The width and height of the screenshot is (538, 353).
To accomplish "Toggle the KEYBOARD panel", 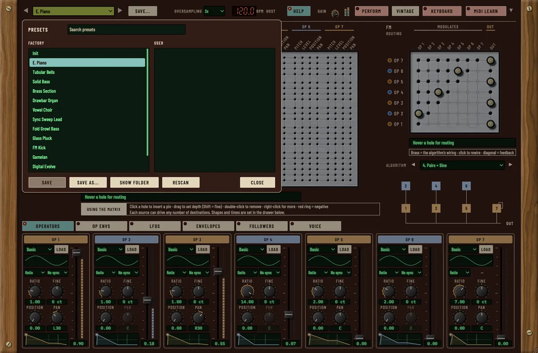I will click(x=442, y=11).
